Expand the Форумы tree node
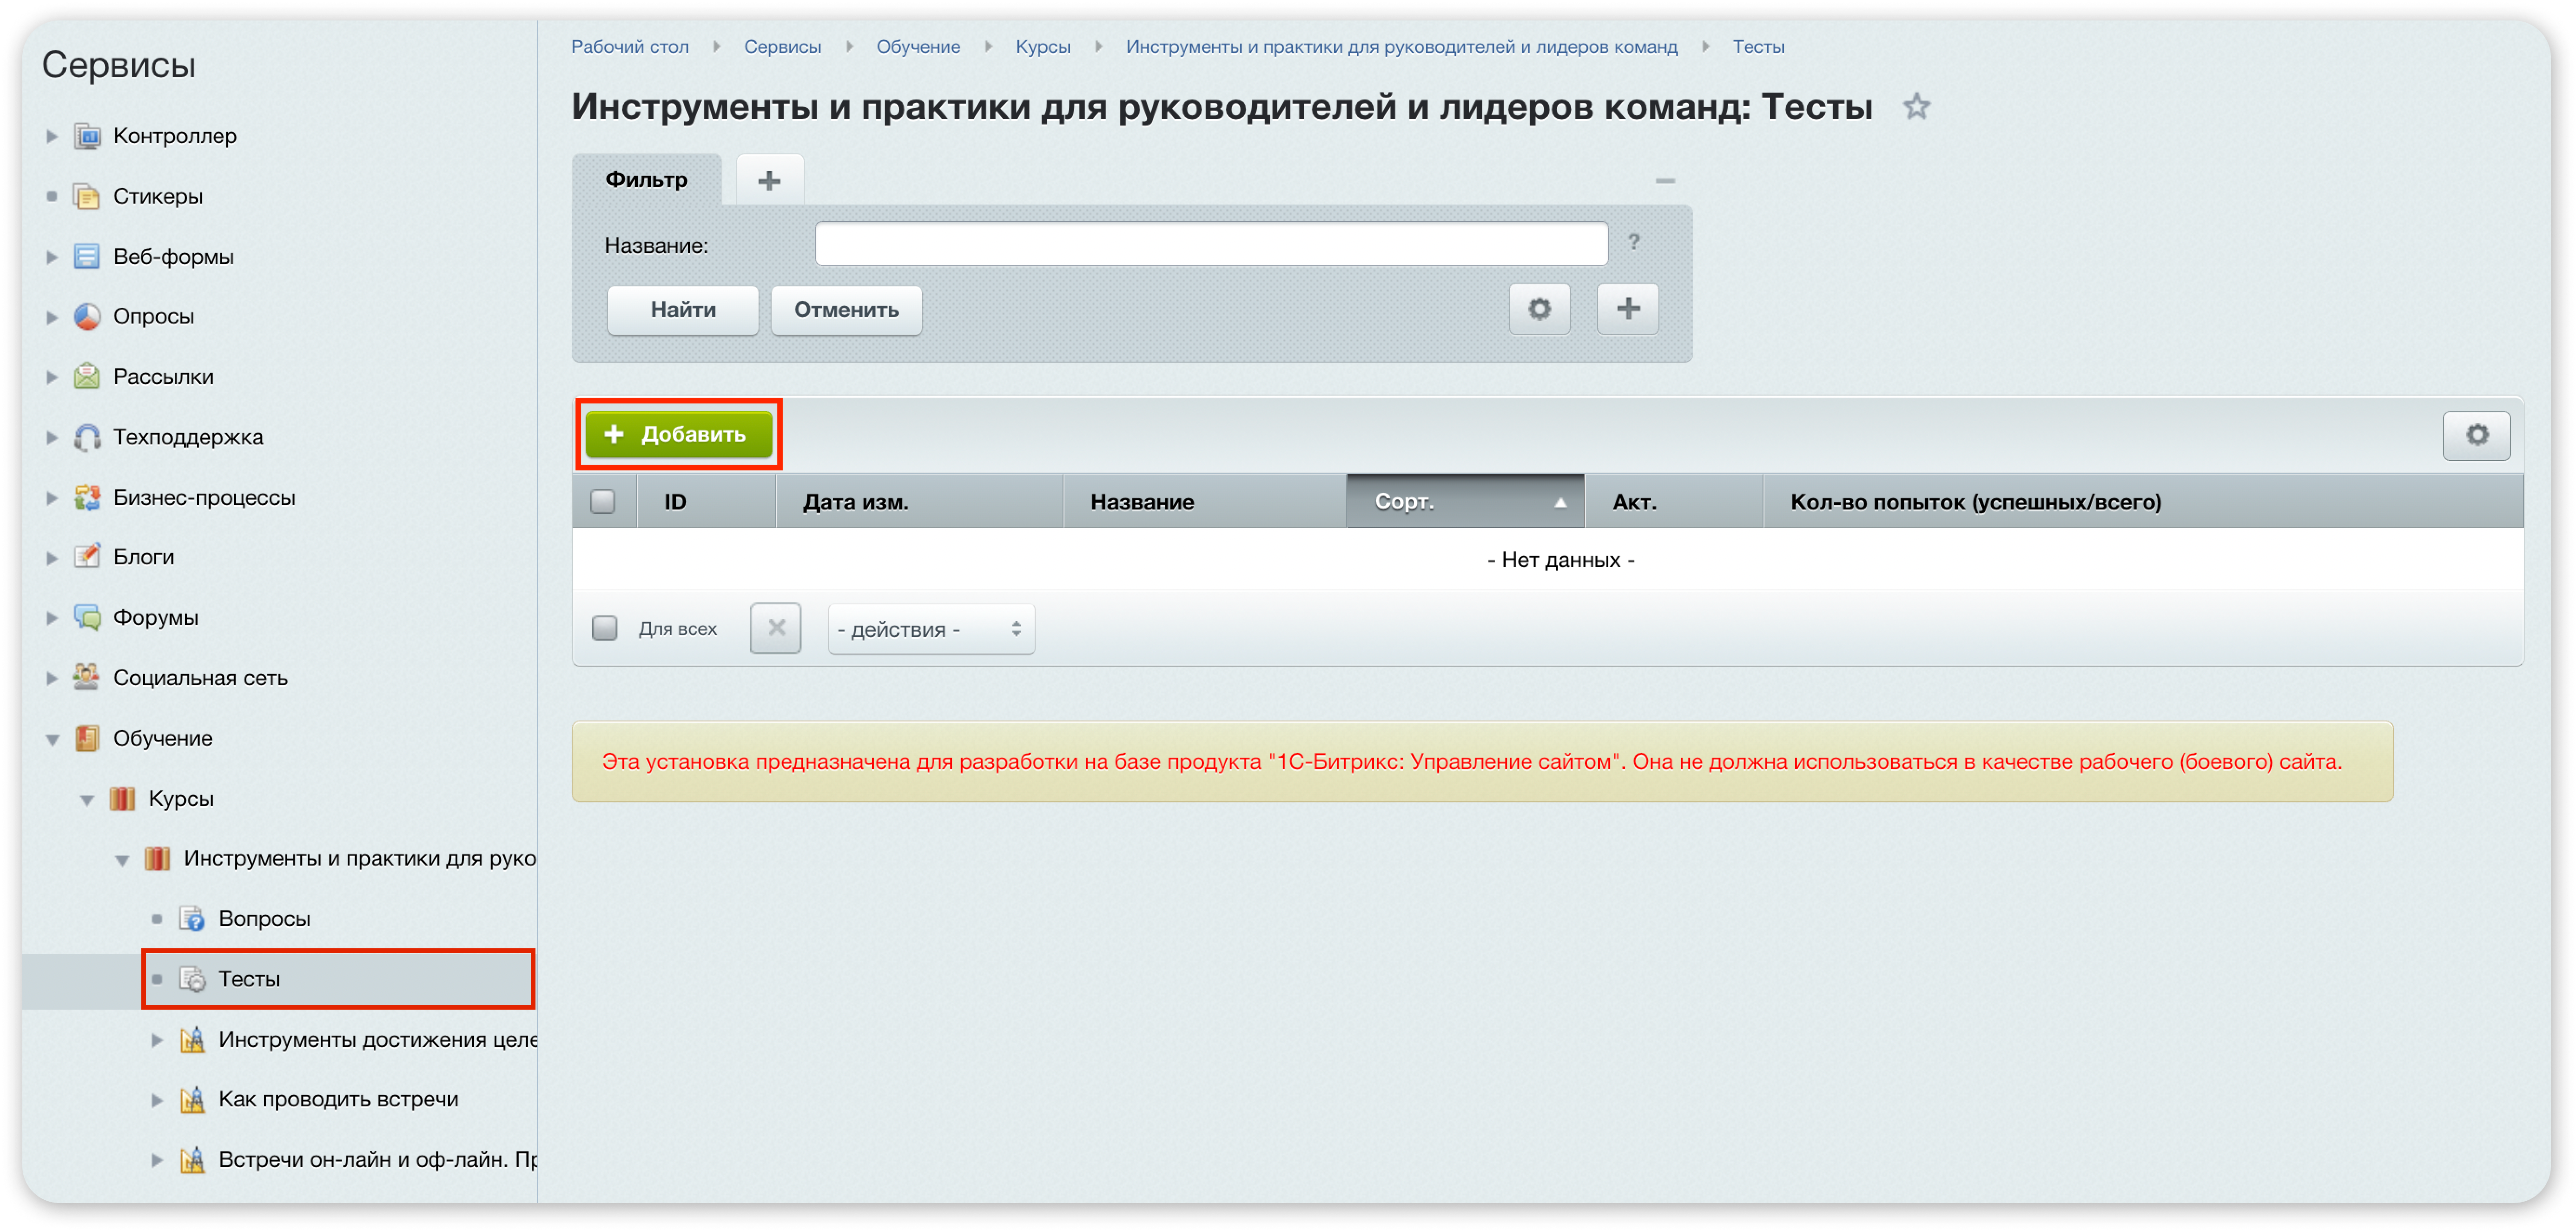The image size is (2576, 1230). [x=52, y=617]
